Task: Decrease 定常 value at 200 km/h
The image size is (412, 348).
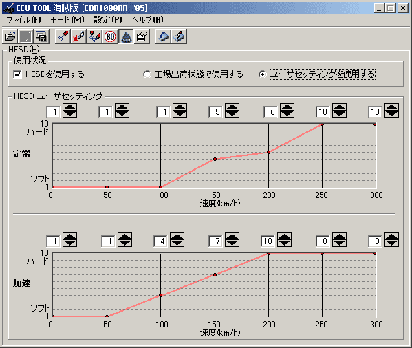Action: (x=287, y=113)
